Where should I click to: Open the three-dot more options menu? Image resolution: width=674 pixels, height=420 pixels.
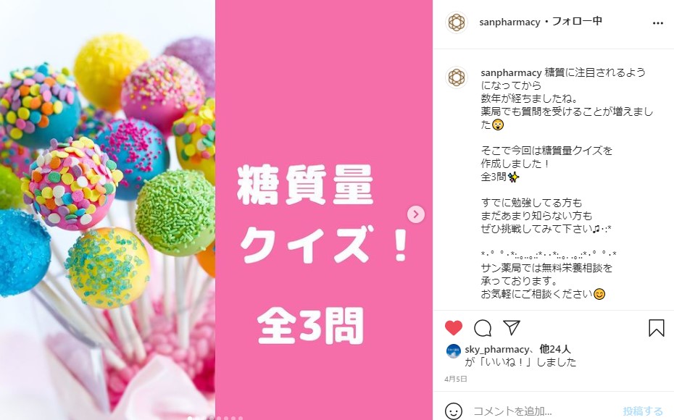click(x=657, y=23)
